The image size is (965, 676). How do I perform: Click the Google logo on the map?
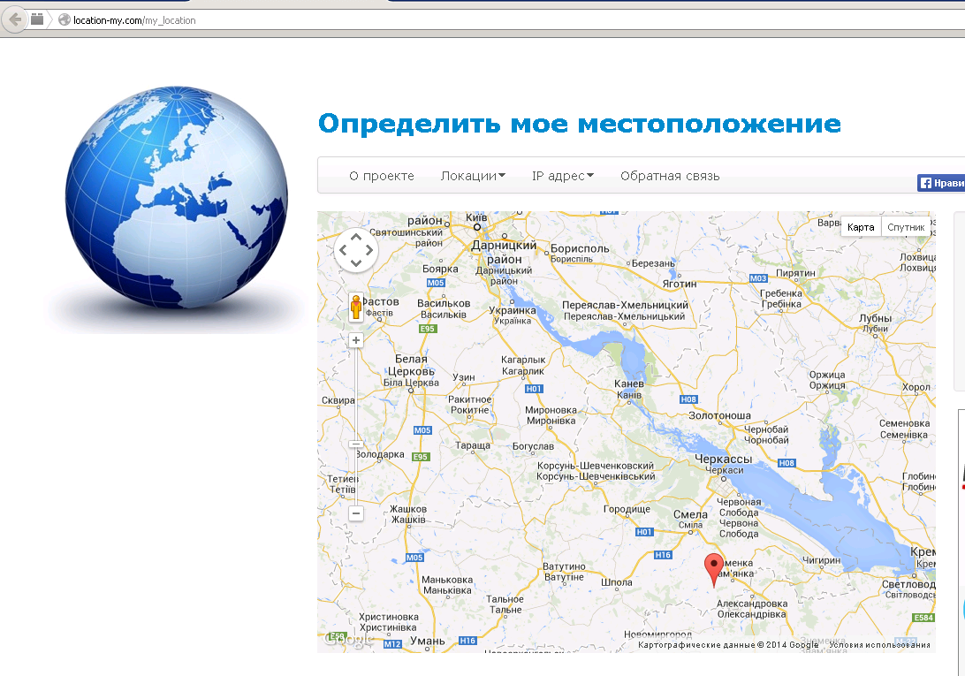point(348,640)
